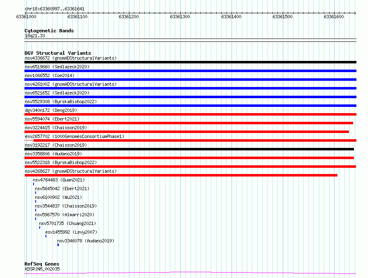Click ruler position 63361300
The width and height of the screenshot is (368, 278).
pyautogui.click(x=180, y=17)
